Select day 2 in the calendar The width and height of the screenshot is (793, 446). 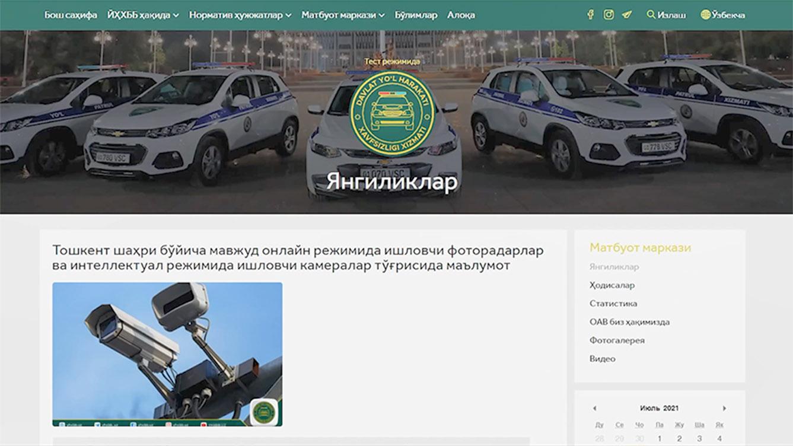point(680,439)
